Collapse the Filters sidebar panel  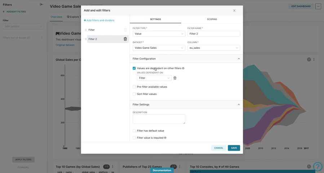click(41, 5)
